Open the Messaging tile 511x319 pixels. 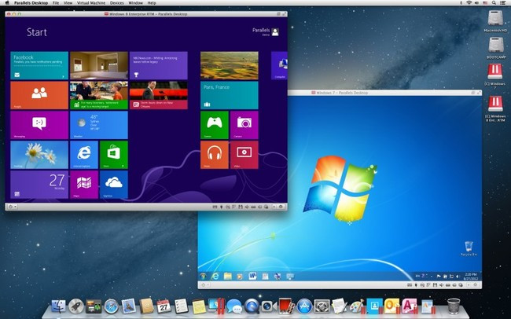39,124
